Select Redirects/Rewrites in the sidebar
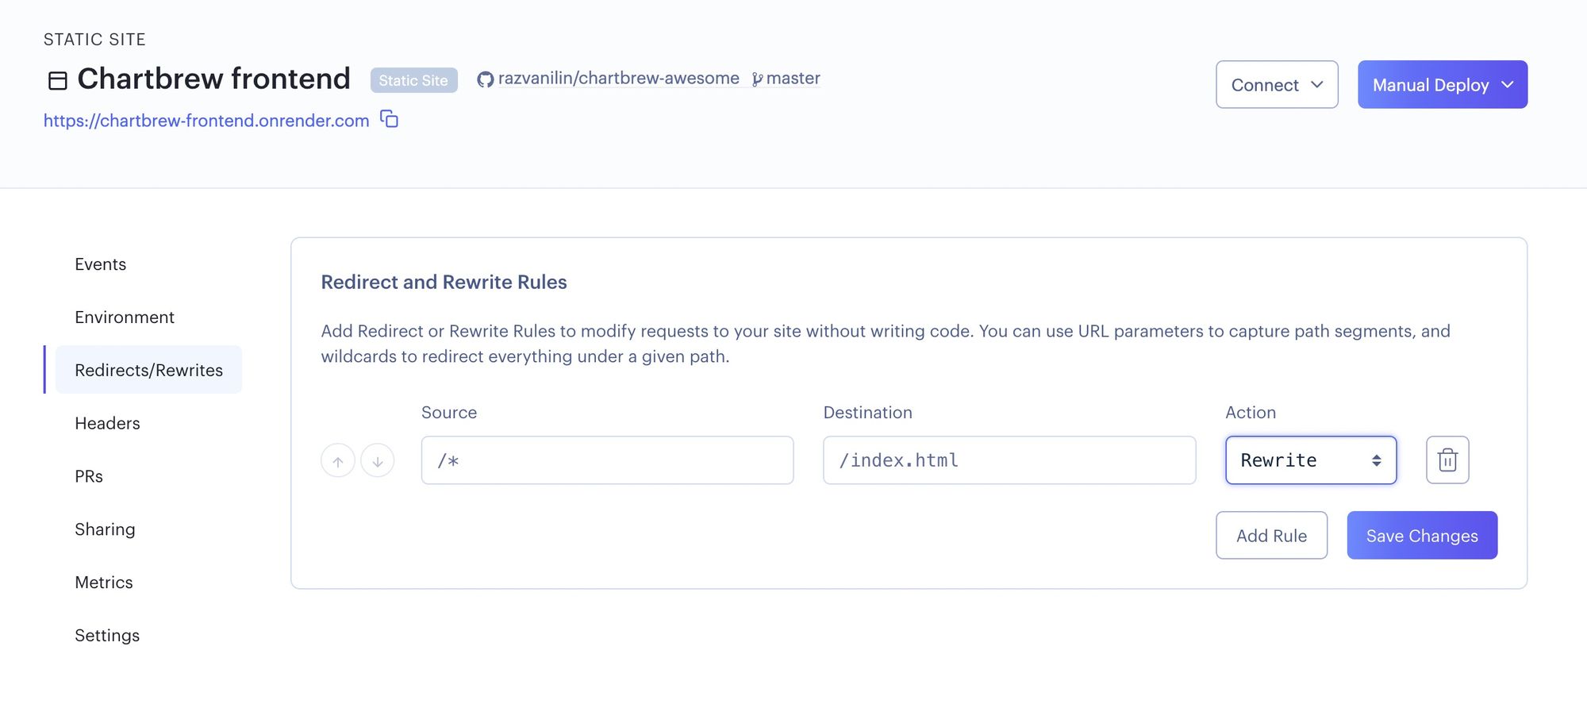Image resolution: width=1587 pixels, height=704 pixels. [148, 370]
